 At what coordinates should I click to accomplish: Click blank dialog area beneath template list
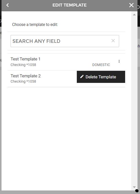66,136
